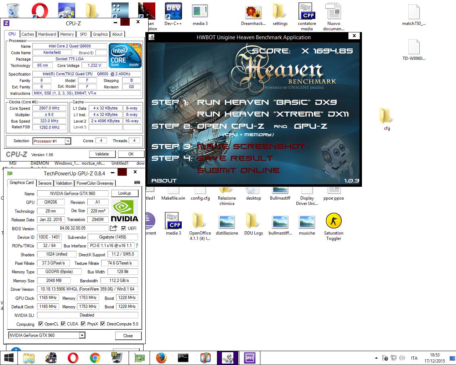Expand the Processor #1 selection dropdown
Image resolution: width=456 pixels, height=365 pixels.
(x=68, y=141)
